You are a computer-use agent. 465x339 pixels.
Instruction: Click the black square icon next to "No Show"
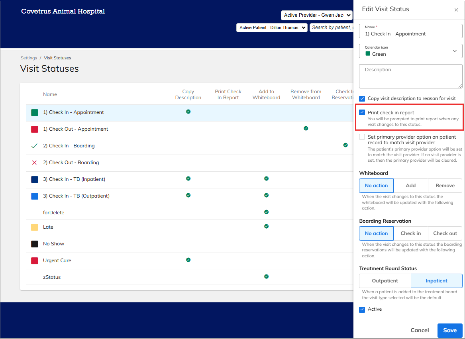tap(34, 244)
